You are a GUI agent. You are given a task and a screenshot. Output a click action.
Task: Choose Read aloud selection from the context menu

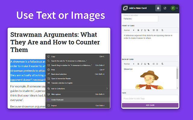click(78, 74)
